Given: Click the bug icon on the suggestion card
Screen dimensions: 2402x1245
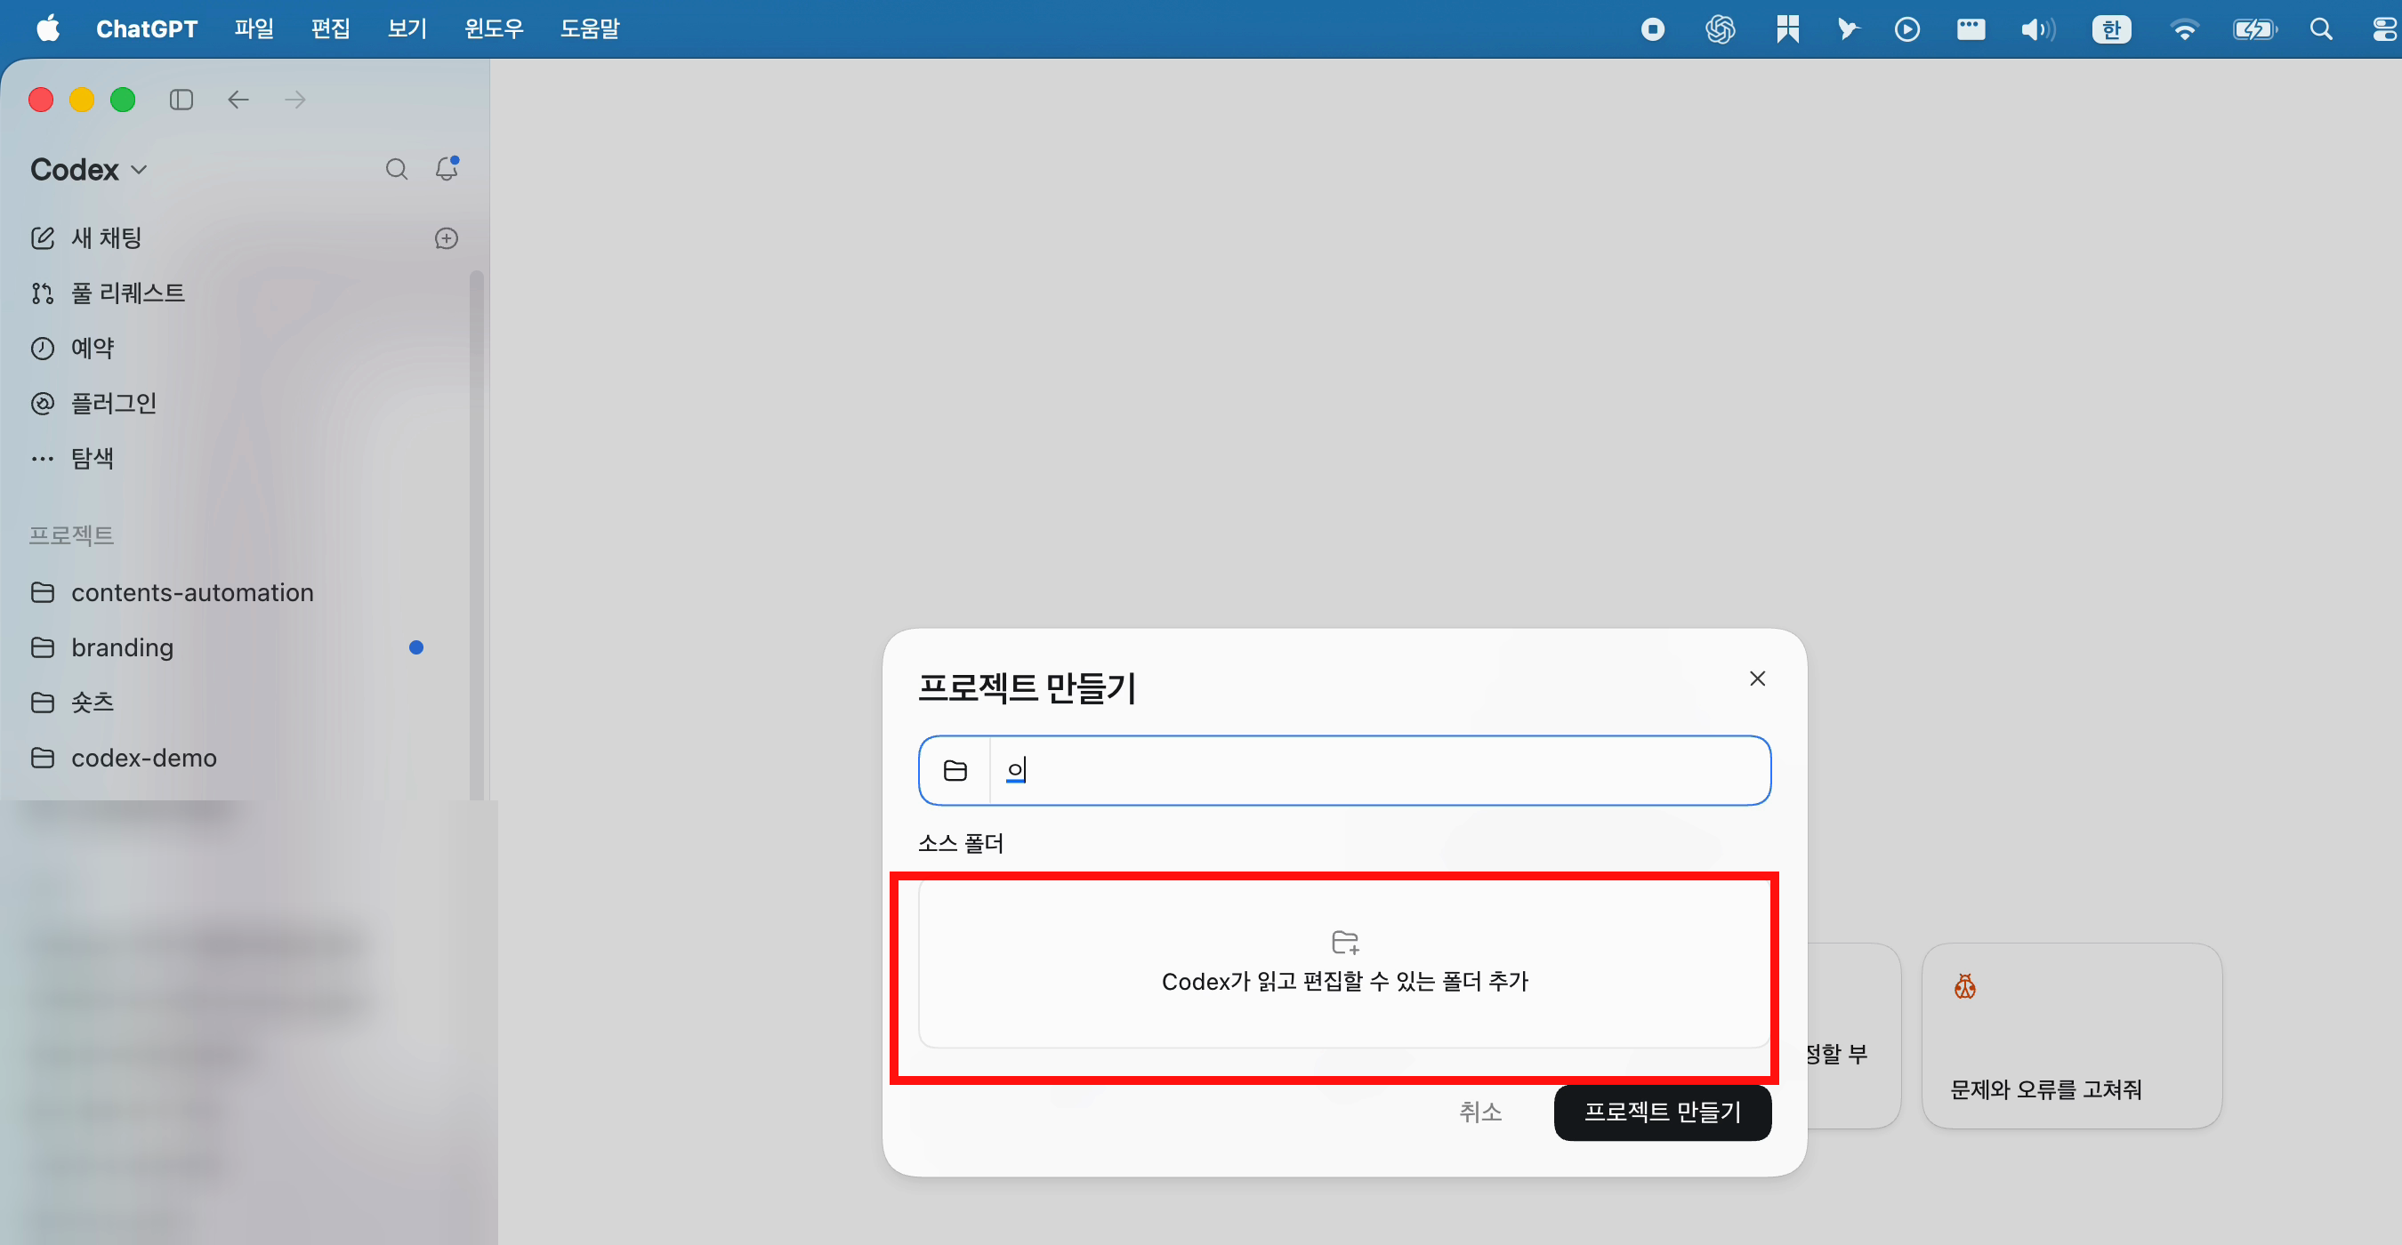Looking at the screenshot, I should click(1964, 986).
